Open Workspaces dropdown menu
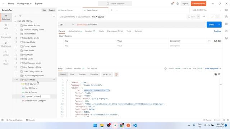This screenshot has width=230, height=129. point(24,4)
